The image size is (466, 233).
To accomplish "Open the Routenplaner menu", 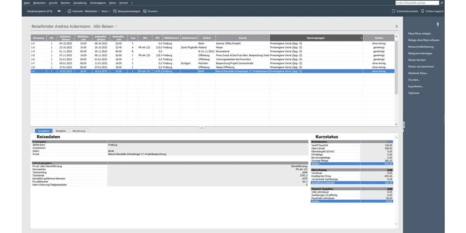I will pyautogui.click(x=98, y=3).
